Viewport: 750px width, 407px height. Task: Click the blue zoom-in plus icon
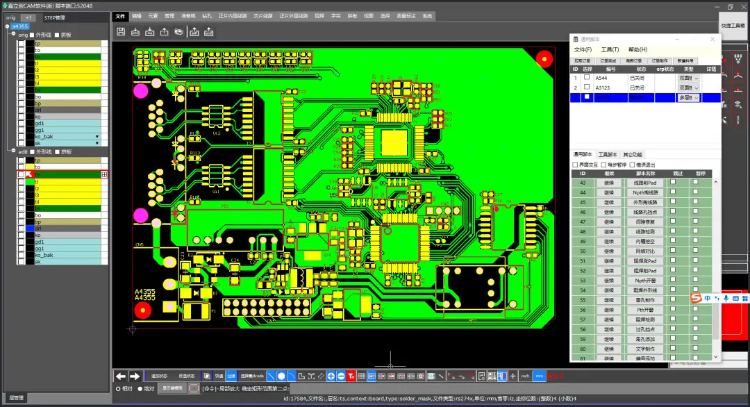(331, 376)
